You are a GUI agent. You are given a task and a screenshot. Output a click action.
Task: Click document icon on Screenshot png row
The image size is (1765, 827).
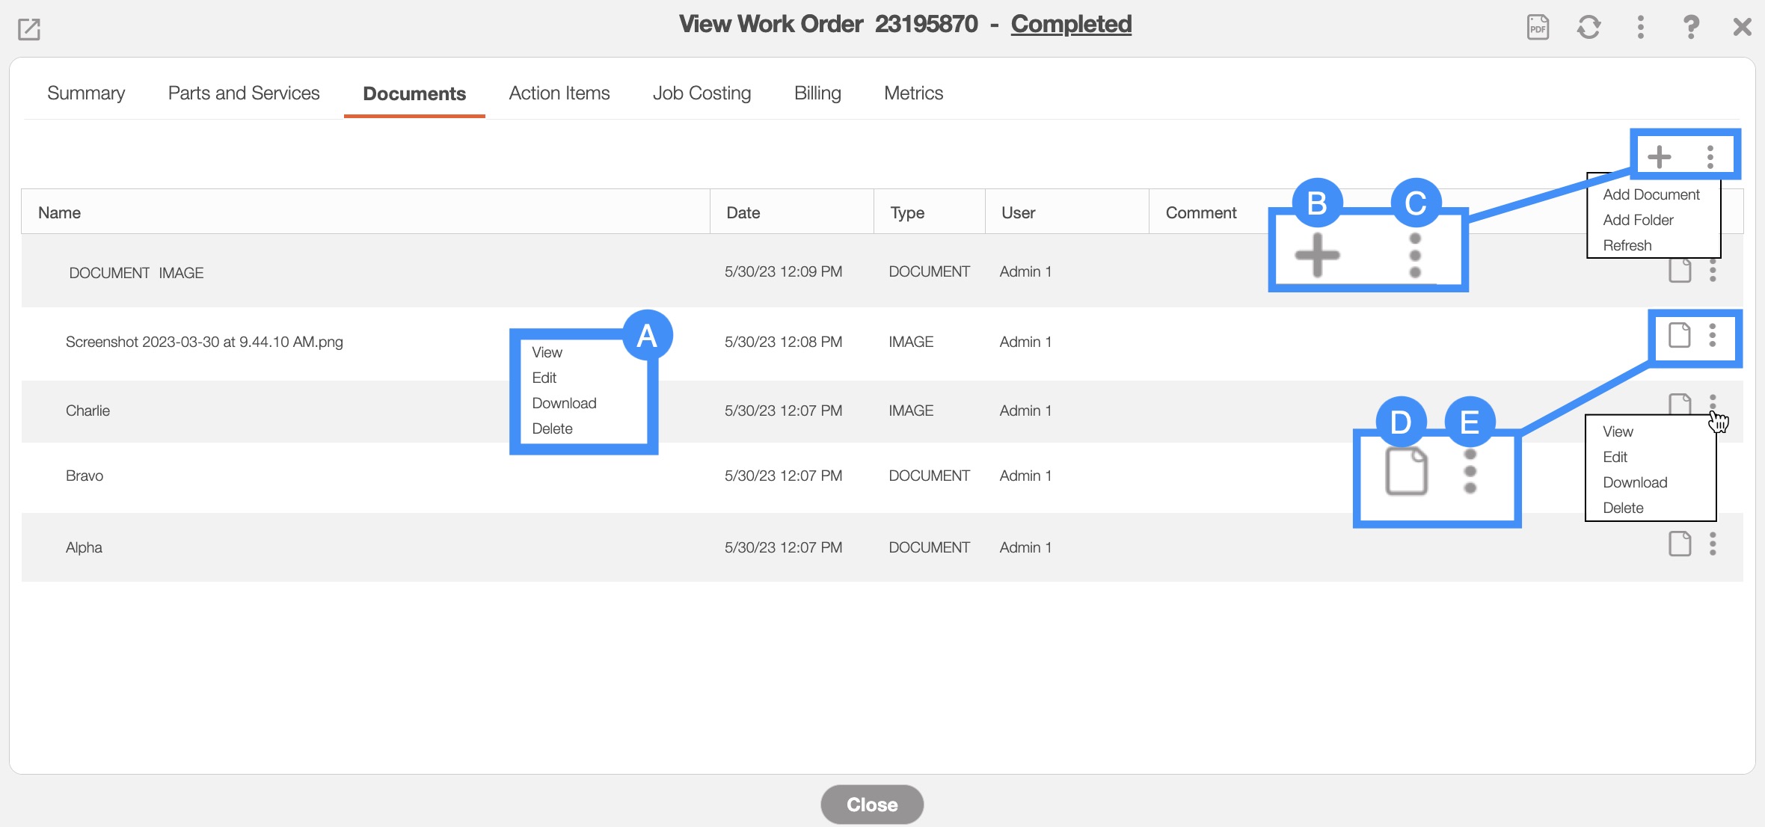1680,335
